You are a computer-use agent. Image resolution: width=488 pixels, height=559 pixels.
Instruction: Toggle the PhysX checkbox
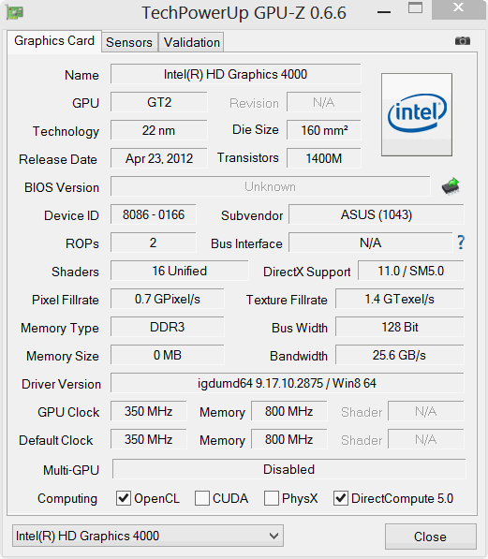pos(272,498)
